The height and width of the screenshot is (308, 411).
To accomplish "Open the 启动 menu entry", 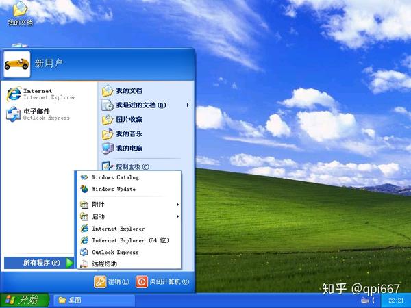I will coord(129,216).
